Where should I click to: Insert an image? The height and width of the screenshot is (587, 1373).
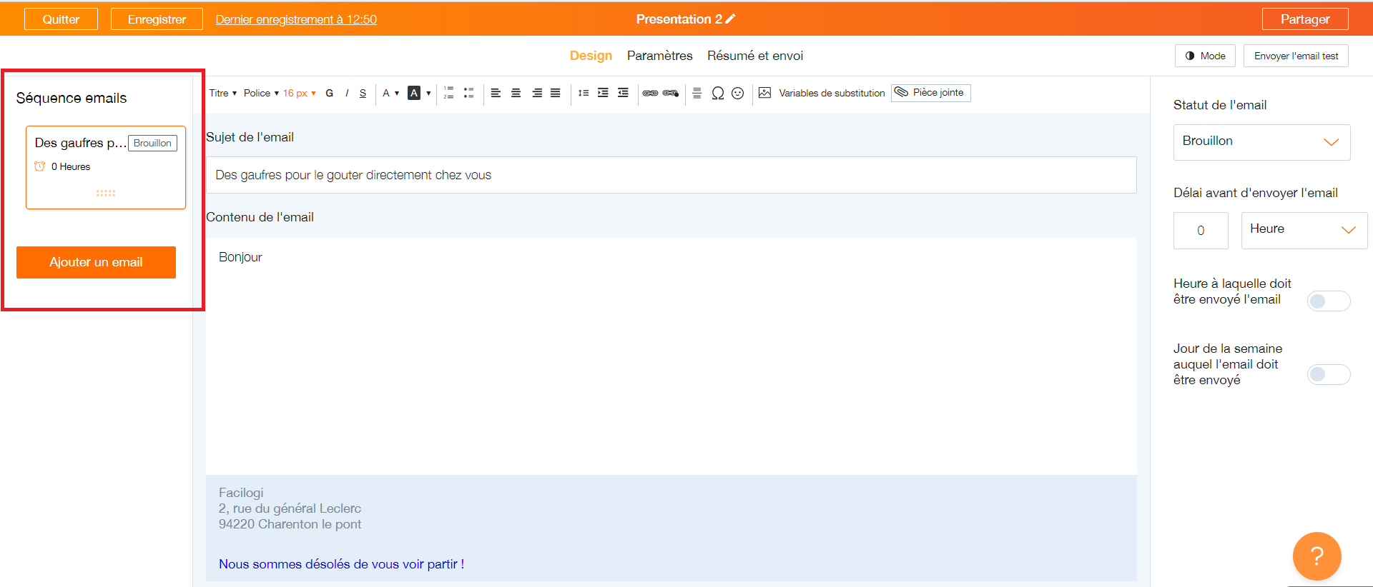tap(764, 93)
